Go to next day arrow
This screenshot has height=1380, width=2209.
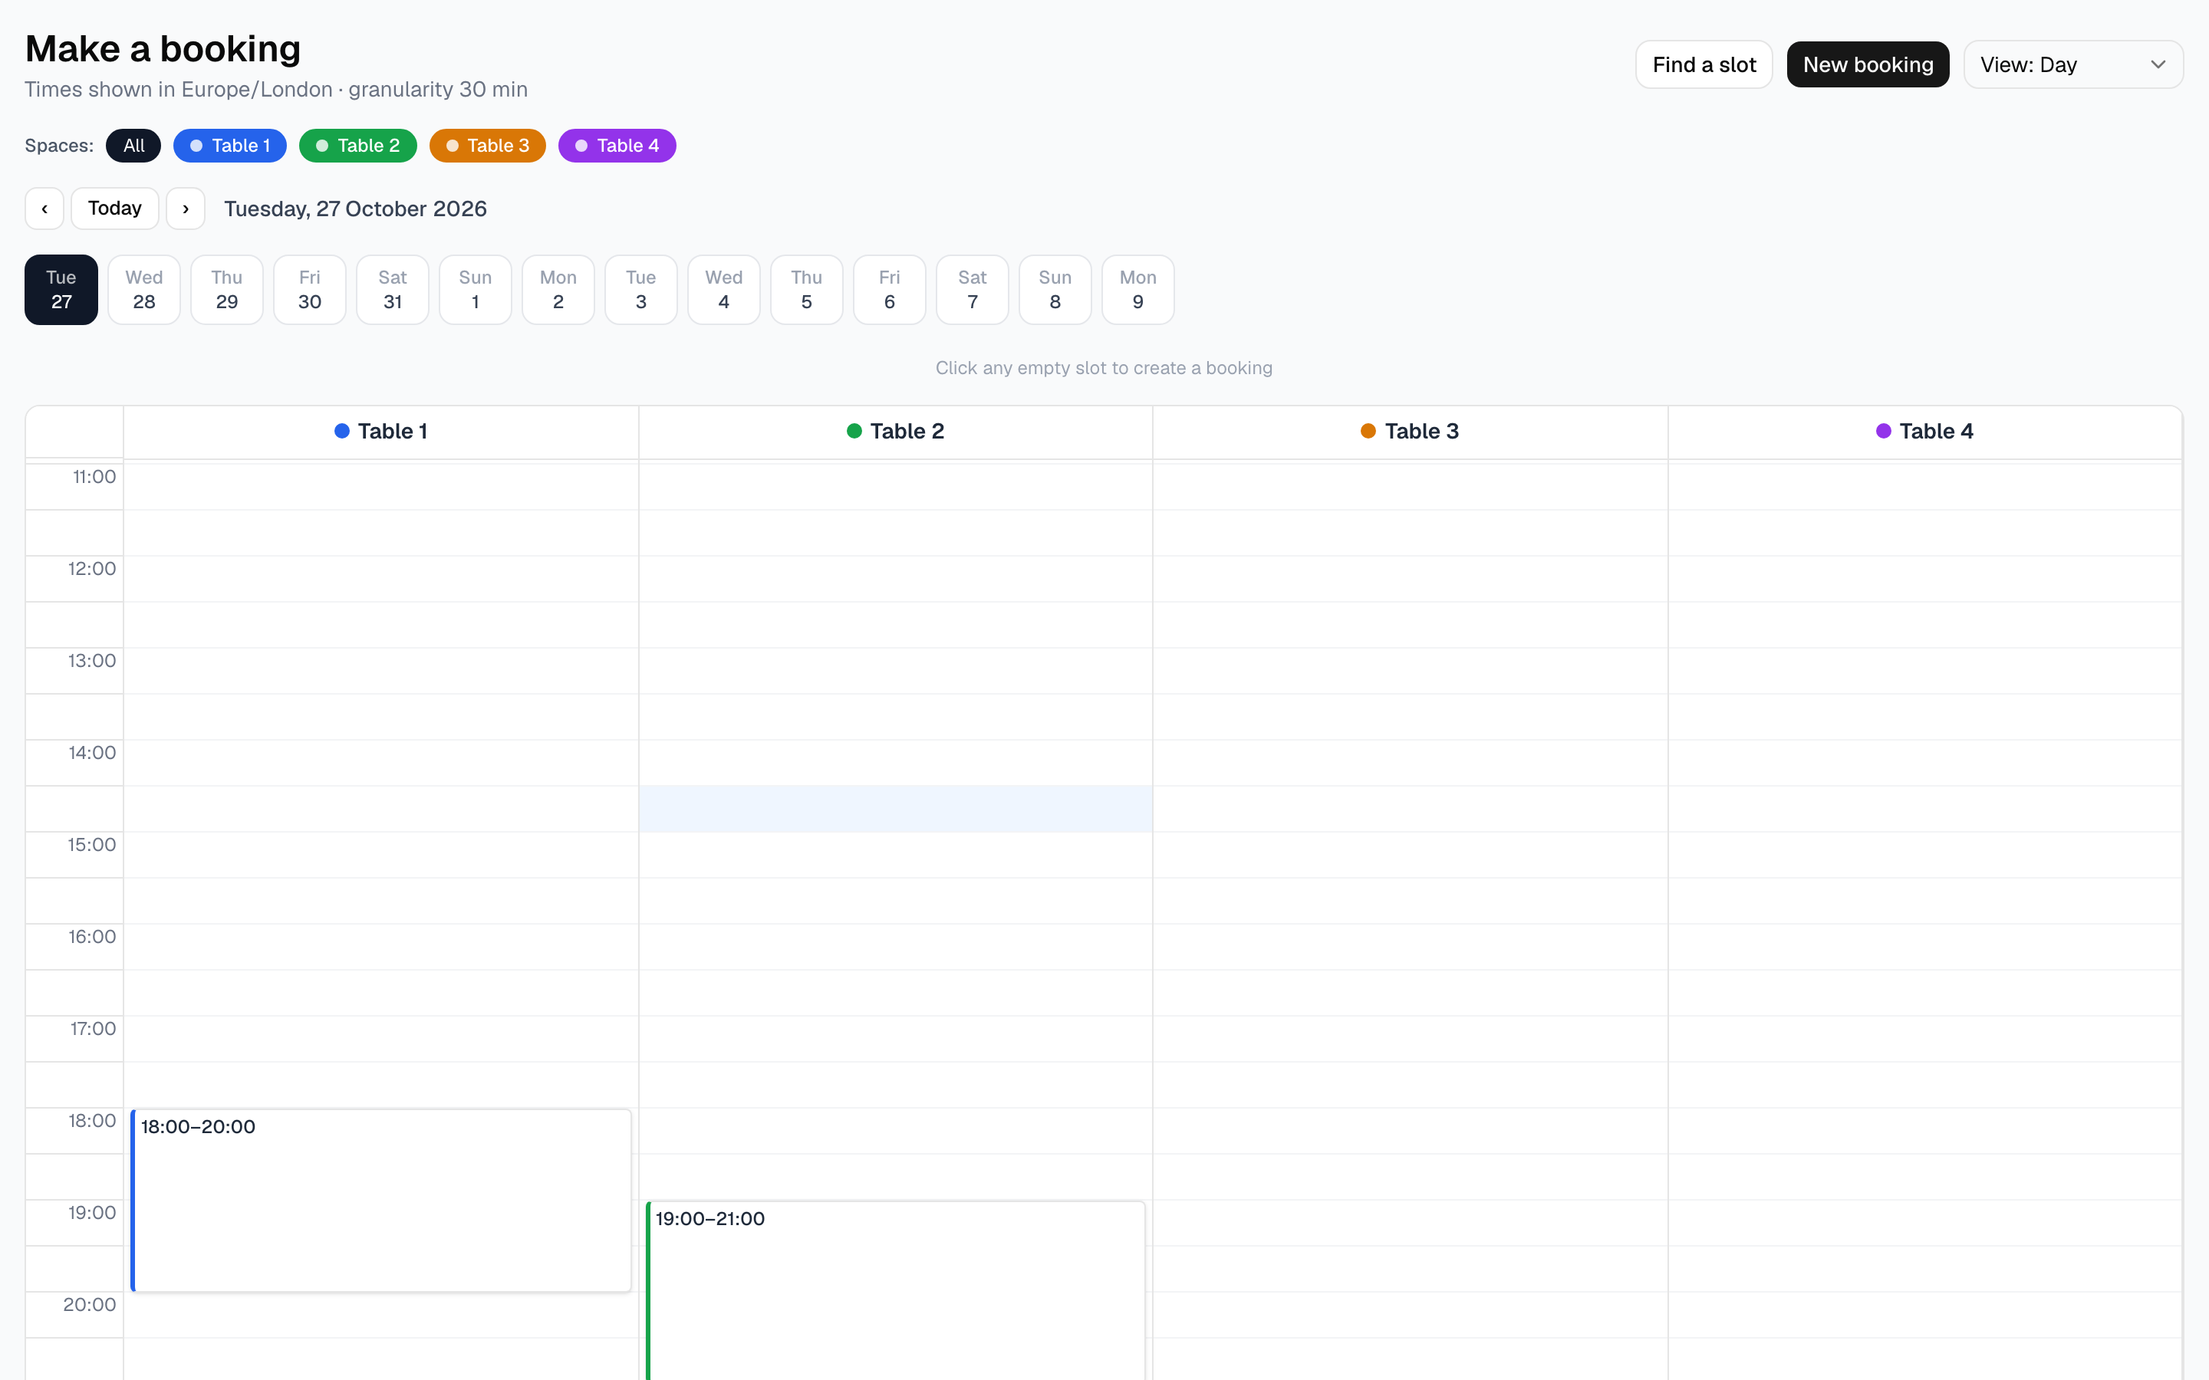(186, 209)
